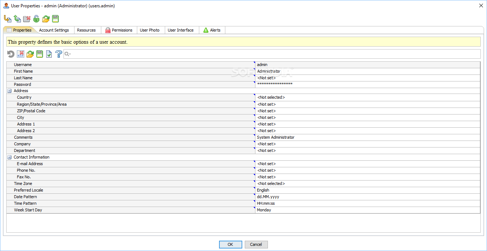Click the user icon in the title bar

point(6,6)
